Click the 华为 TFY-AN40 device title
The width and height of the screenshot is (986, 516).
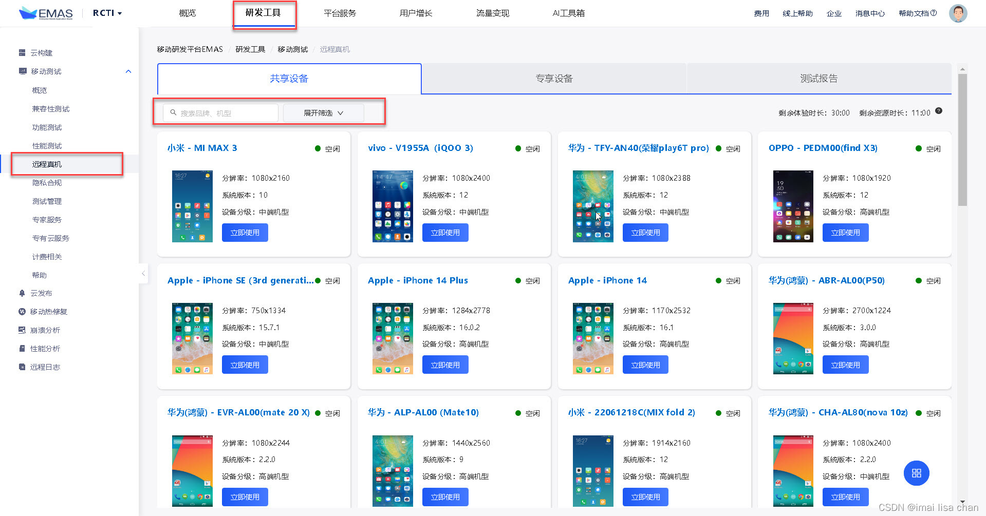pyautogui.click(x=639, y=148)
